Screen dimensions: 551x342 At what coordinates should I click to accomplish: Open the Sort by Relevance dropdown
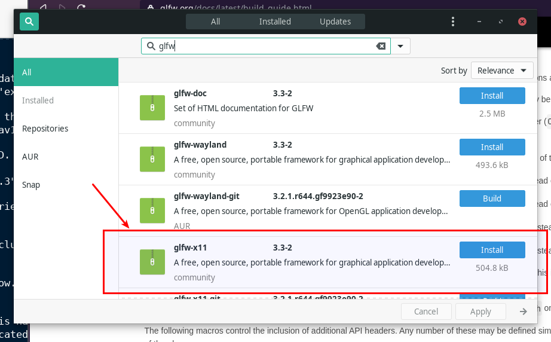502,71
